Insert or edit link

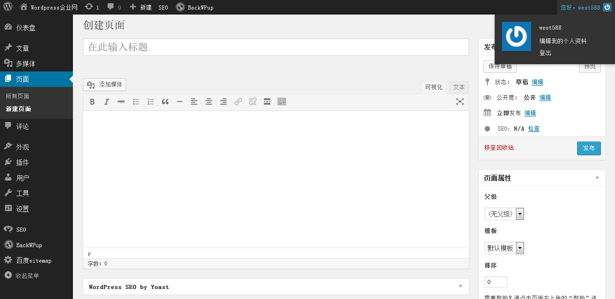tap(238, 102)
